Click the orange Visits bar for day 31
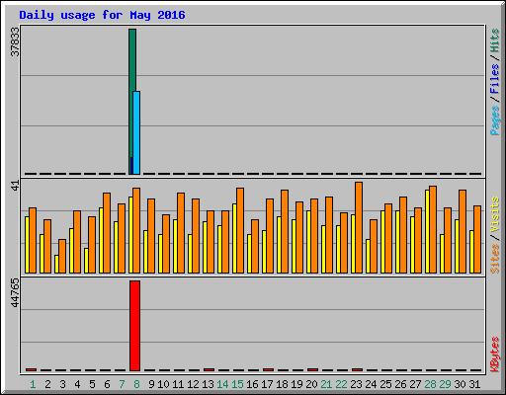Screen dimensions: 506x395 tap(477, 239)
